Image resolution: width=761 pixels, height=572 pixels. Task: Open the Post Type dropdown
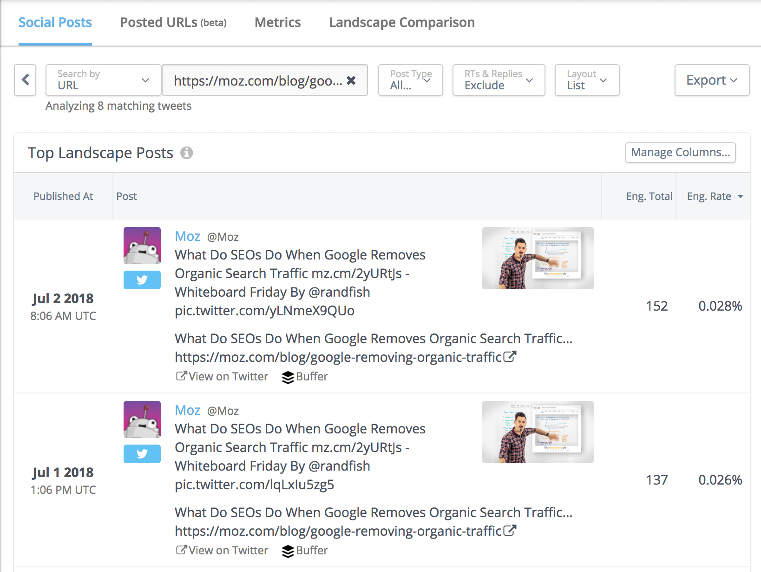pyautogui.click(x=411, y=80)
